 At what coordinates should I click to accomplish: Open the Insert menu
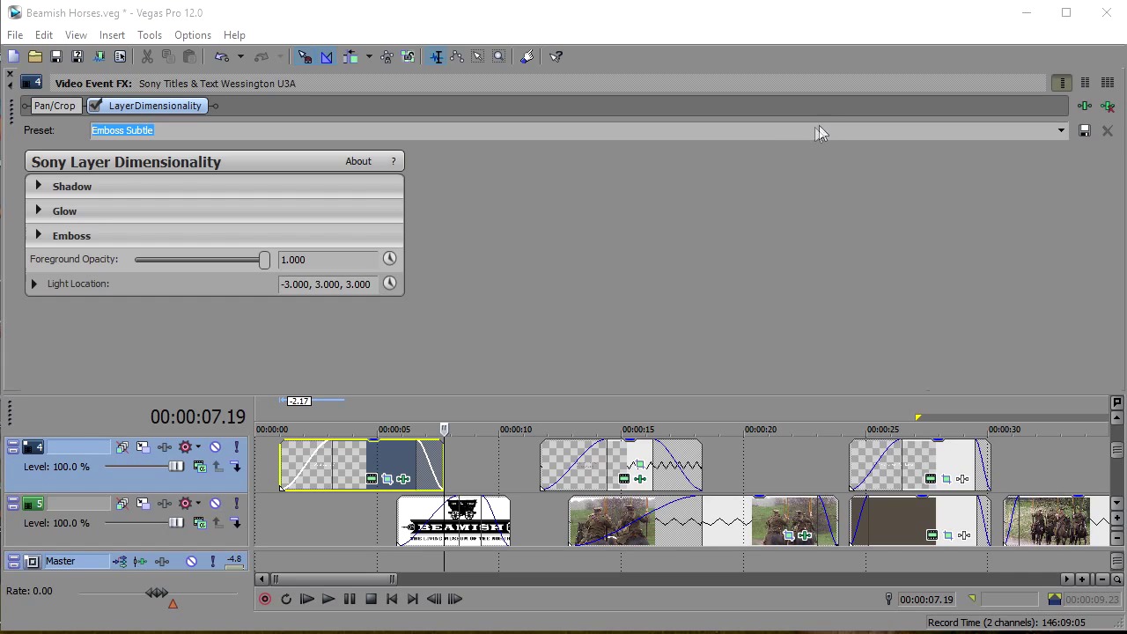112,35
